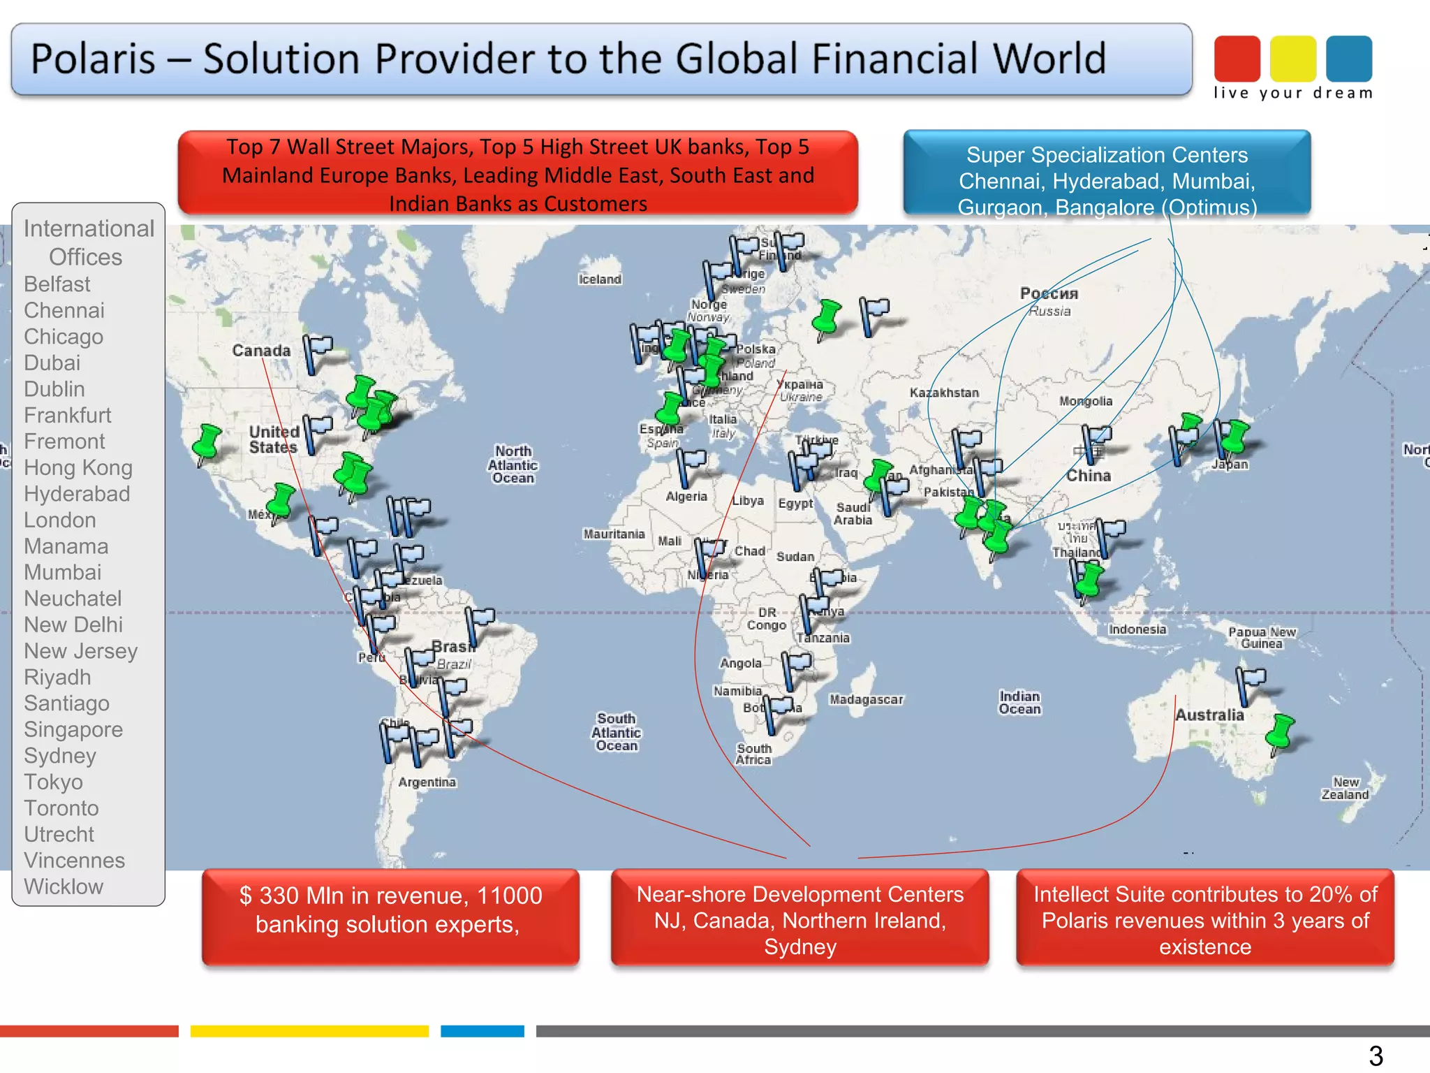This screenshot has height=1073, width=1430.
Task: Click the 'live your dream' tagline
Action: 1293,93
